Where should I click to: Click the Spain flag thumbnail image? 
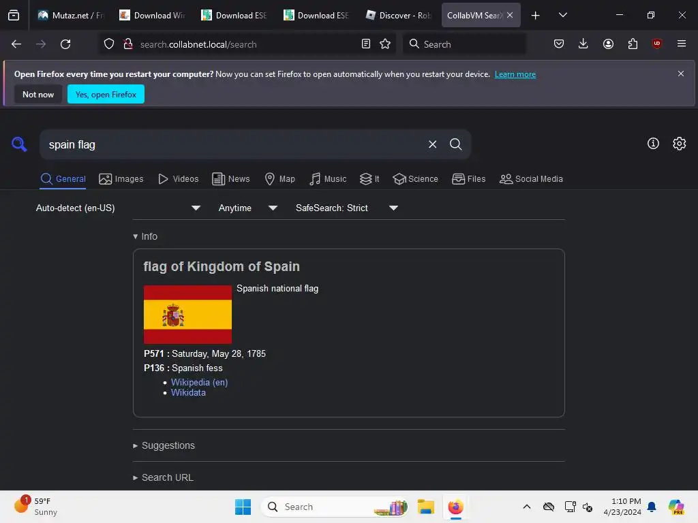tap(187, 315)
